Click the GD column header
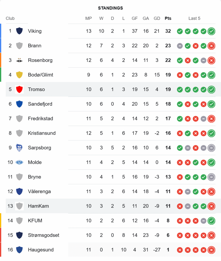The height and width of the screenshot is (261, 221). coord(157,19)
